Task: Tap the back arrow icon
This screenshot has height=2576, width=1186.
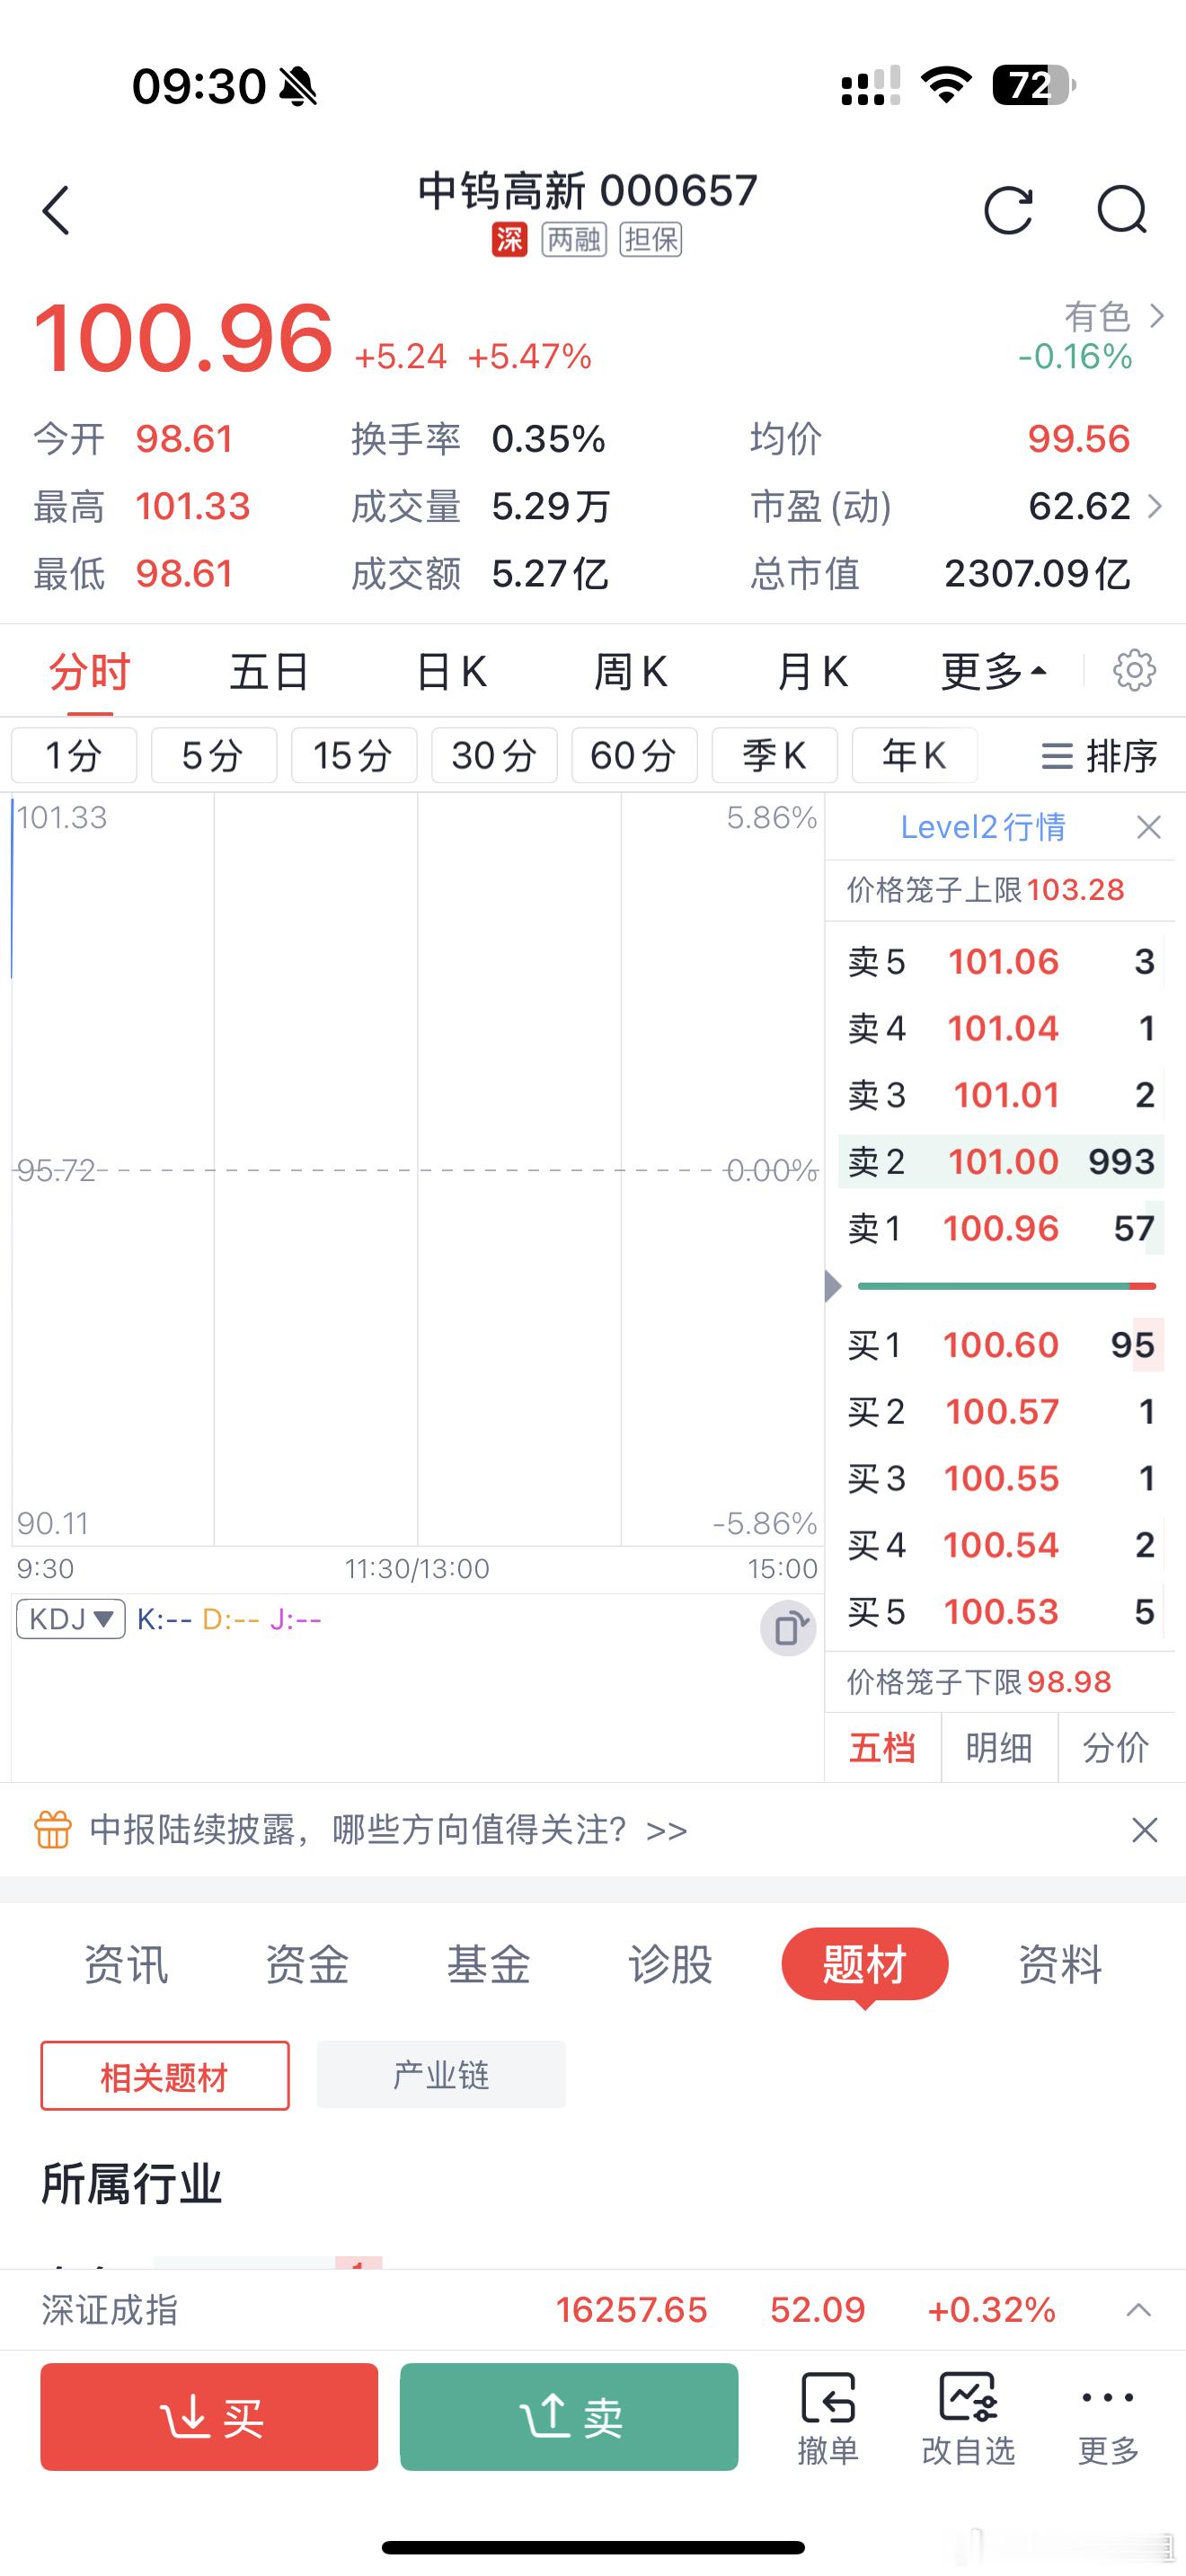Action: [56, 210]
